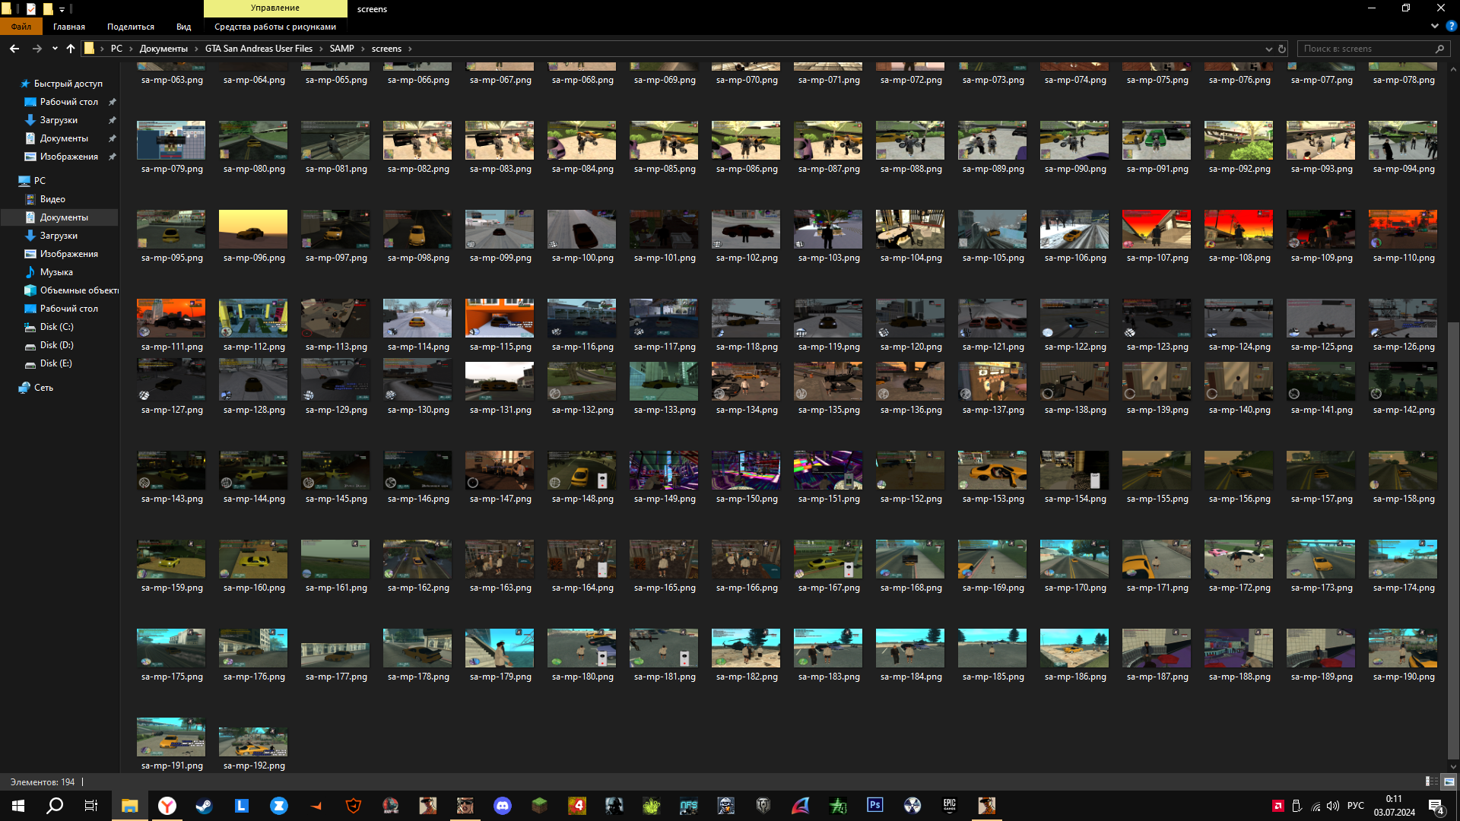
Task: Click SAMP in the breadcrumb path
Action: click(341, 49)
